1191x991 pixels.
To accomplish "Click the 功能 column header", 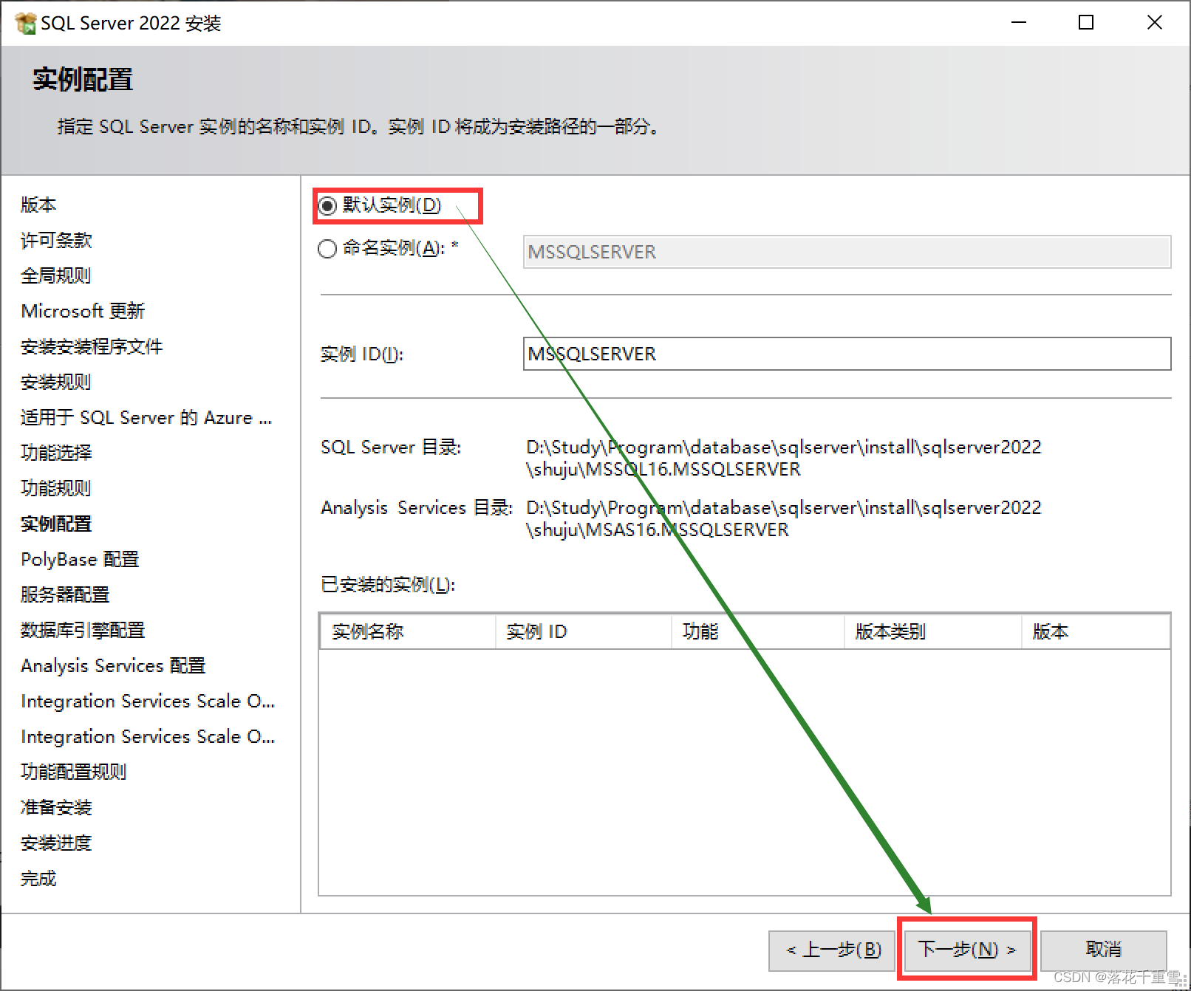I will [758, 632].
